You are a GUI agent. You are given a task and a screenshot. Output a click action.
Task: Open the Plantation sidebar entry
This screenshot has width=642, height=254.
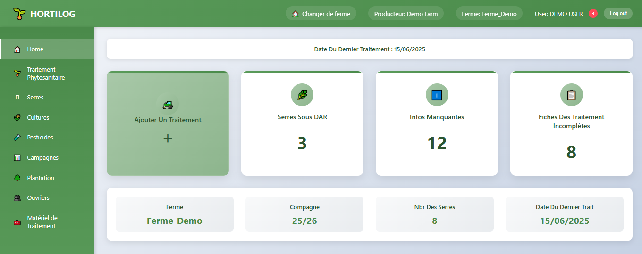tap(47, 178)
